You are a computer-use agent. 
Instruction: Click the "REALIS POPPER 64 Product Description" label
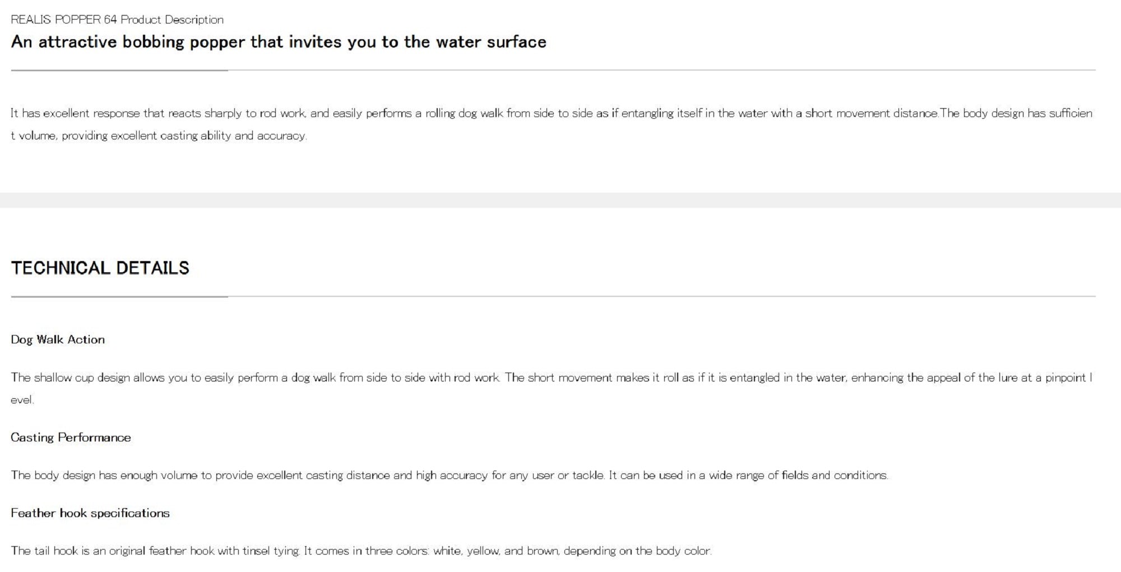tap(117, 20)
